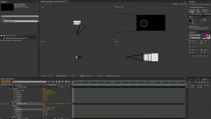
Task: Click the RAM preview icon in Preview panel
Action: pyautogui.click(x=210, y=4)
